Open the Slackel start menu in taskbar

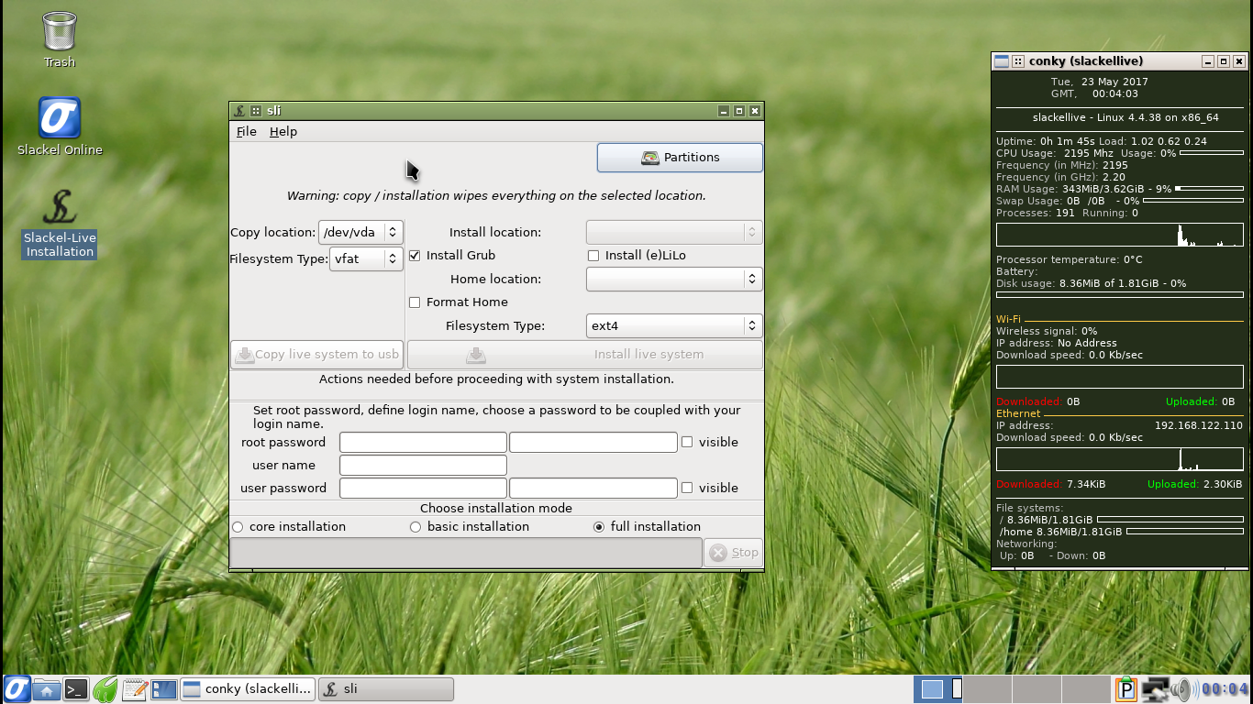[16, 689]
